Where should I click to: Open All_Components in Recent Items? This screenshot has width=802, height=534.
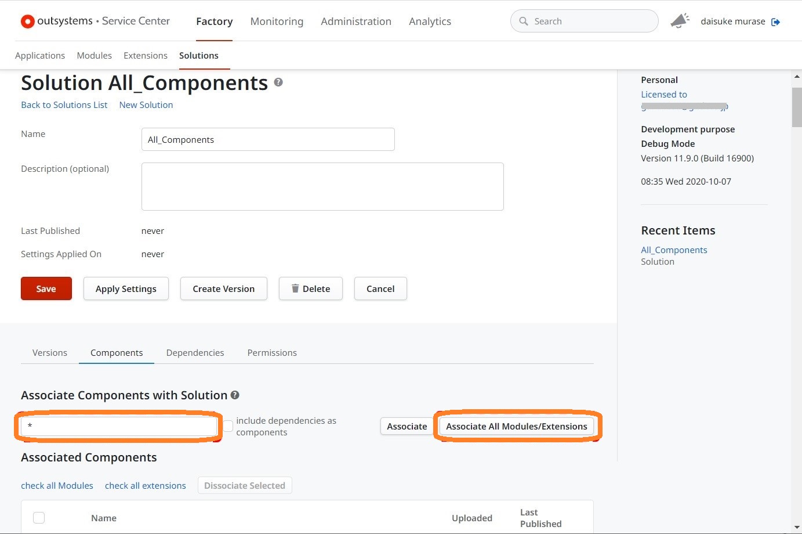(674, 250)
